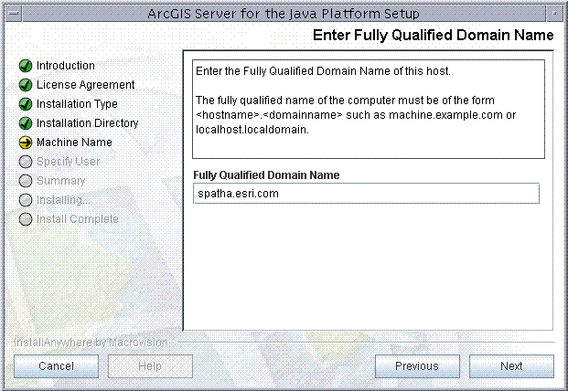Viewport: 568px width, 391px height.
Task: Click the Help button
Action: (x=150, y=366)
